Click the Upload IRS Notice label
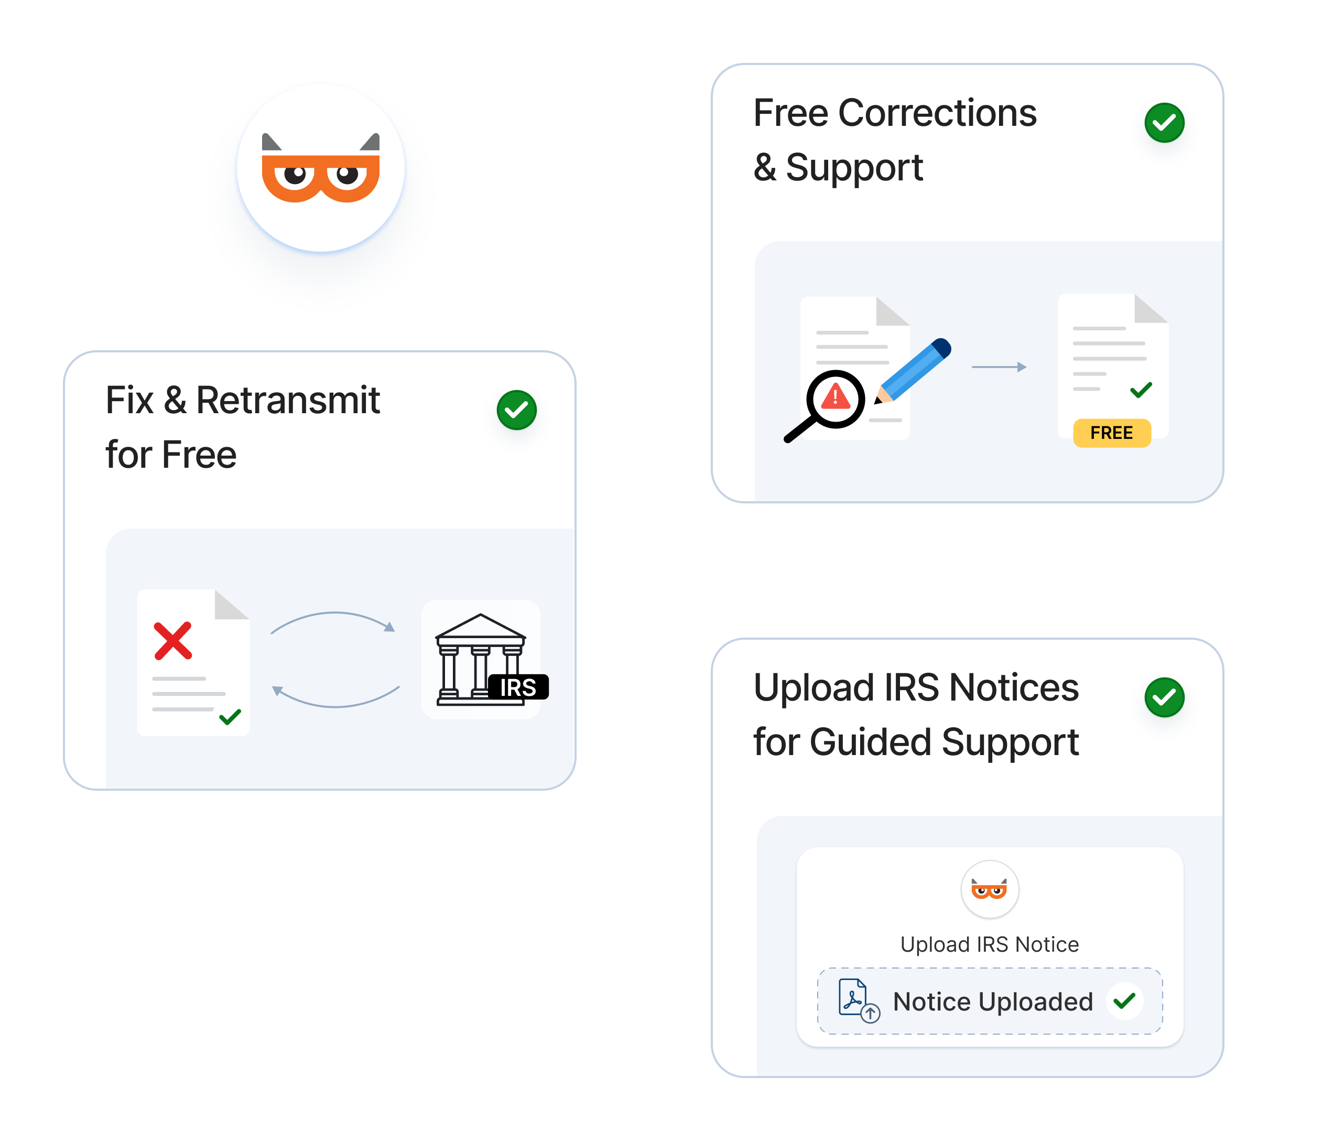 [989, 944]
